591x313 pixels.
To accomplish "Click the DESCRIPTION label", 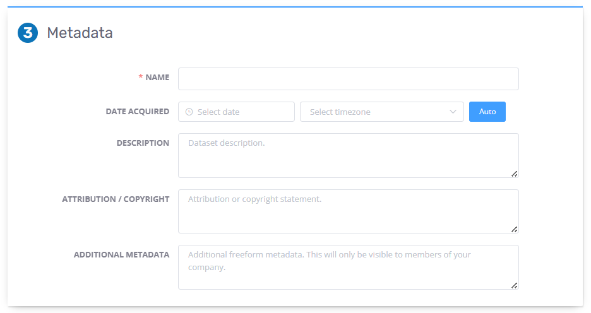I will [143, 143].
